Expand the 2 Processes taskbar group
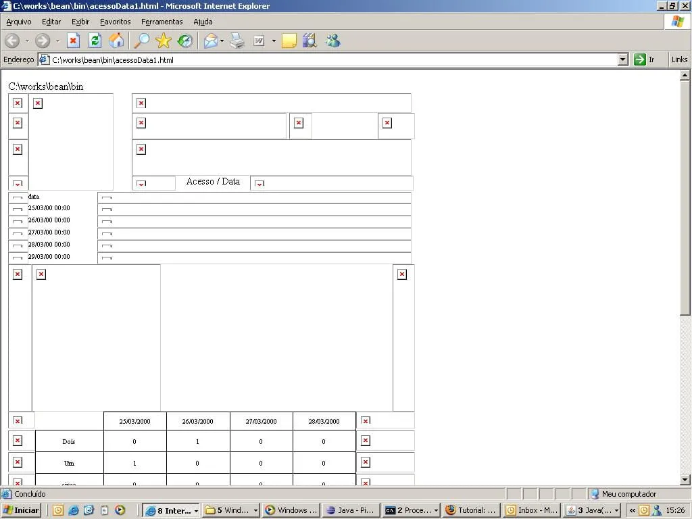 (x=436, y=511)
